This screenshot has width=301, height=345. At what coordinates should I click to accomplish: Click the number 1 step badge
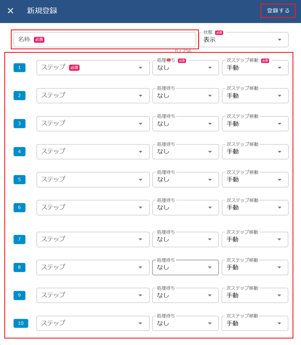click(20, 68)
